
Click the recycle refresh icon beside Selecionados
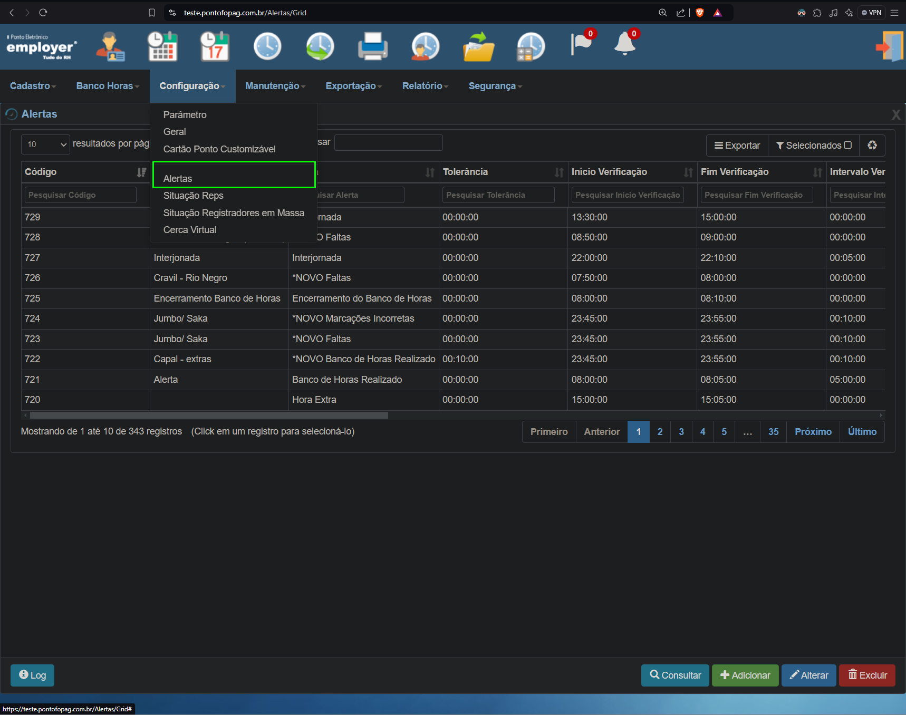[872, 145]
